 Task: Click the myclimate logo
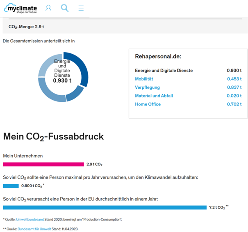20,8
